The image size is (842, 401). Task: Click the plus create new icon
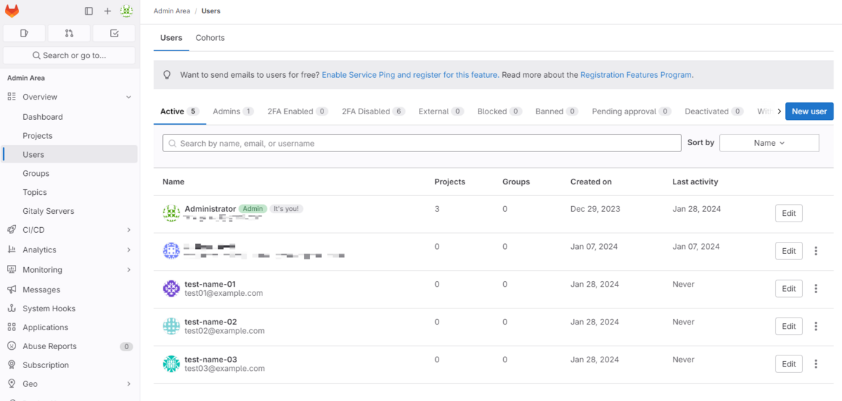[x=107, y=11]
